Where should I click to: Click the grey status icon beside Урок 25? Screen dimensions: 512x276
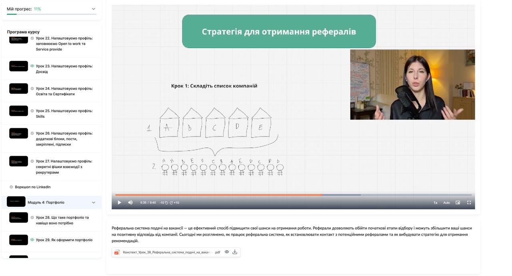[32, 111]
